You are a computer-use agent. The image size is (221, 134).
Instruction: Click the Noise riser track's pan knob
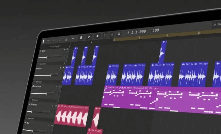tap(53, 113)
